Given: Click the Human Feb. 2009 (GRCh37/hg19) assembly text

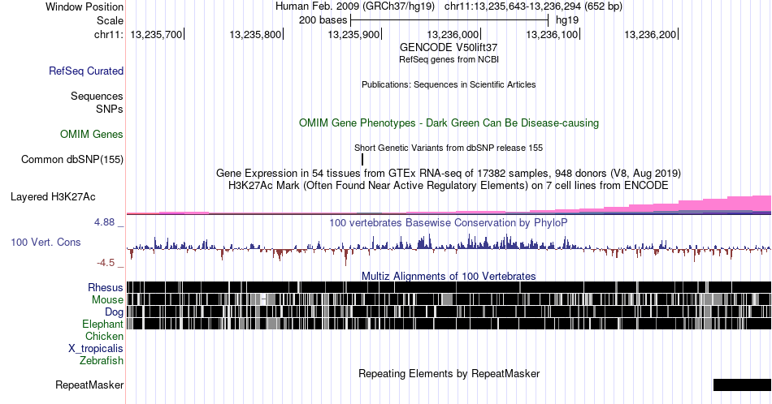Looking at the screenshot, I should pos(355,6).
